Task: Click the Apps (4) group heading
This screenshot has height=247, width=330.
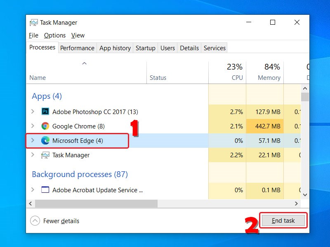Action: (47, 96)
